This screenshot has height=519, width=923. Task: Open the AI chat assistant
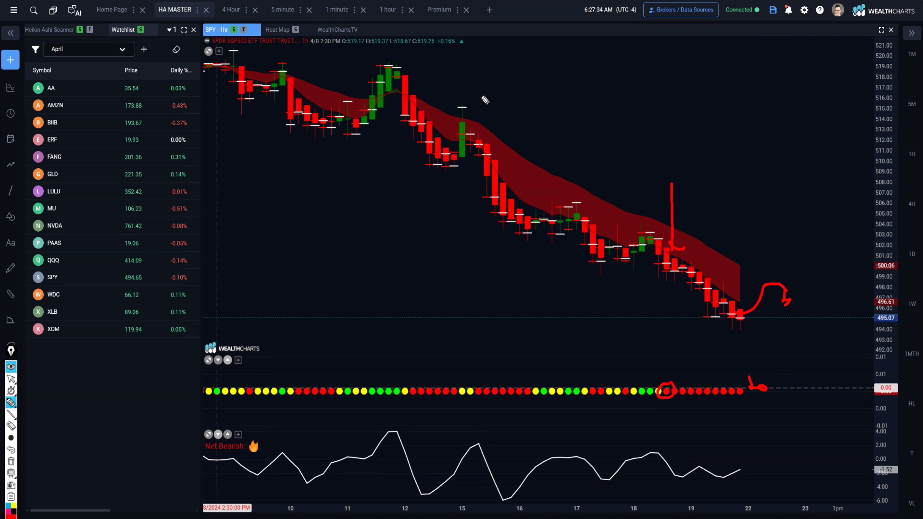point(75,10)
